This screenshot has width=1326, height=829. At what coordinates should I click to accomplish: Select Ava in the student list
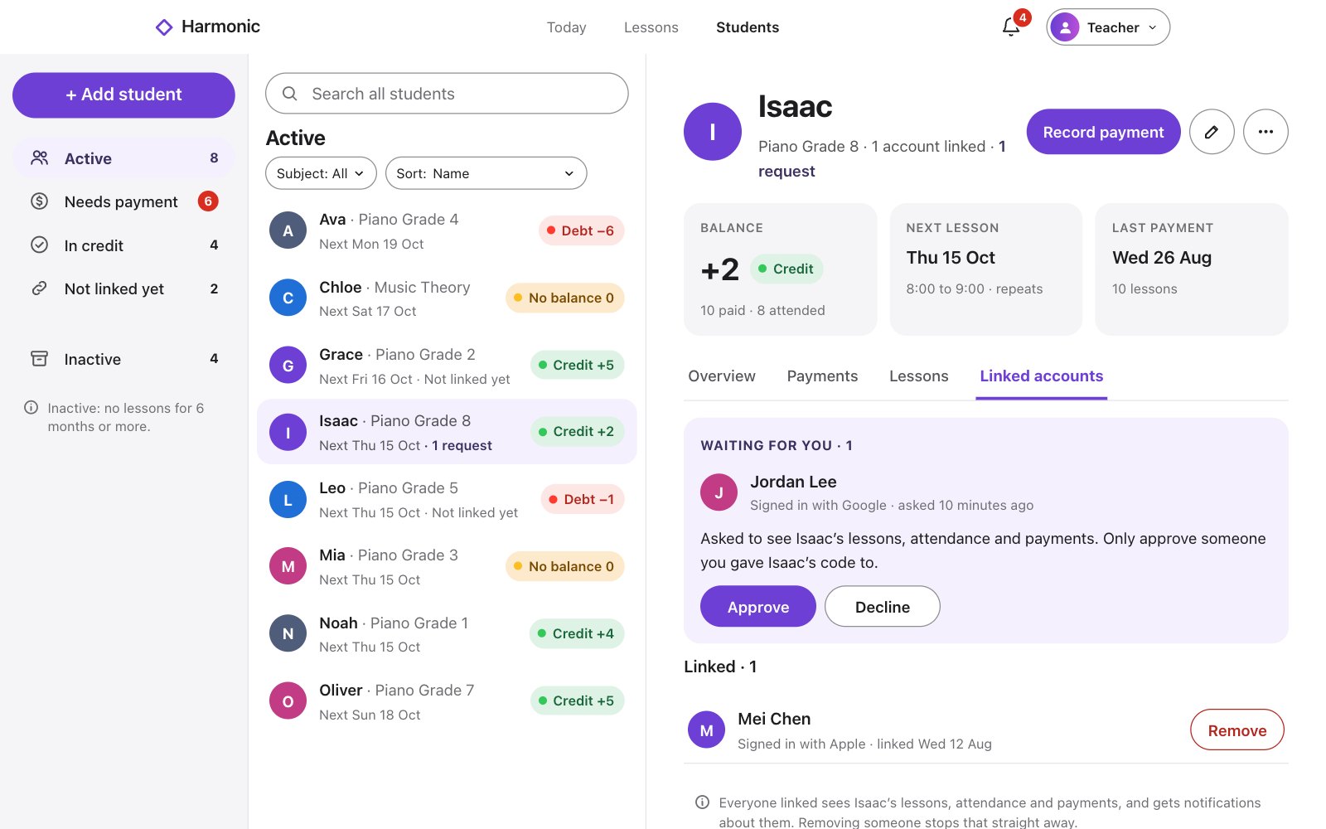[447, 230]
